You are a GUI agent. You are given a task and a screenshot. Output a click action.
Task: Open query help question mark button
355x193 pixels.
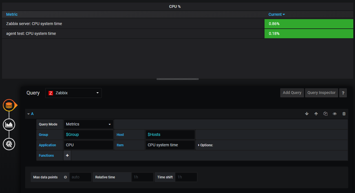343,93
